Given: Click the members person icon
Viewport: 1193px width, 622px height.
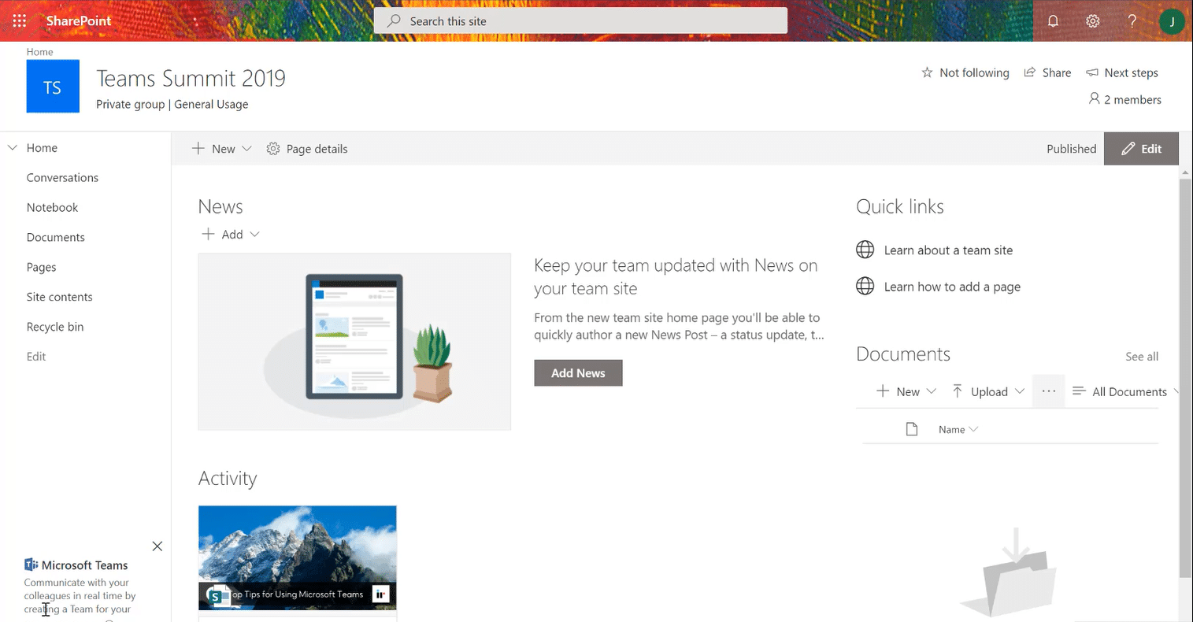Looking at the screenshot, I should click(1094, 98).
